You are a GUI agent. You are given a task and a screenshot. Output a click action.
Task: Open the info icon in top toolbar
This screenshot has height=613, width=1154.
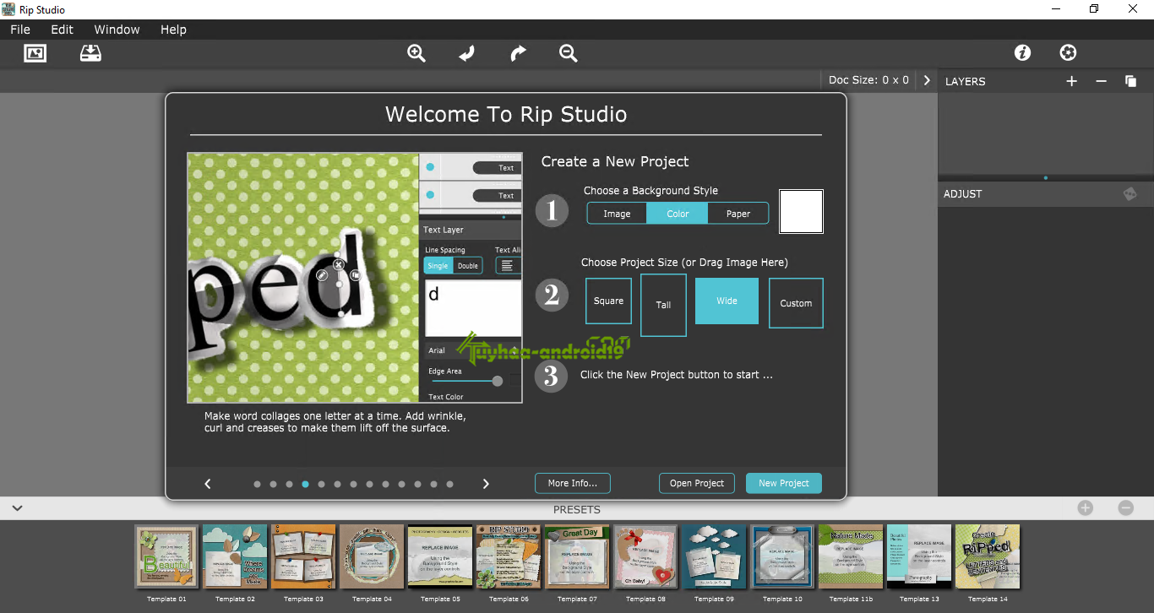1022,53
